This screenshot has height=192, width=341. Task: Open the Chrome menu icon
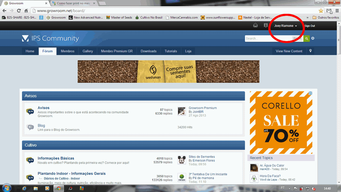337,11
